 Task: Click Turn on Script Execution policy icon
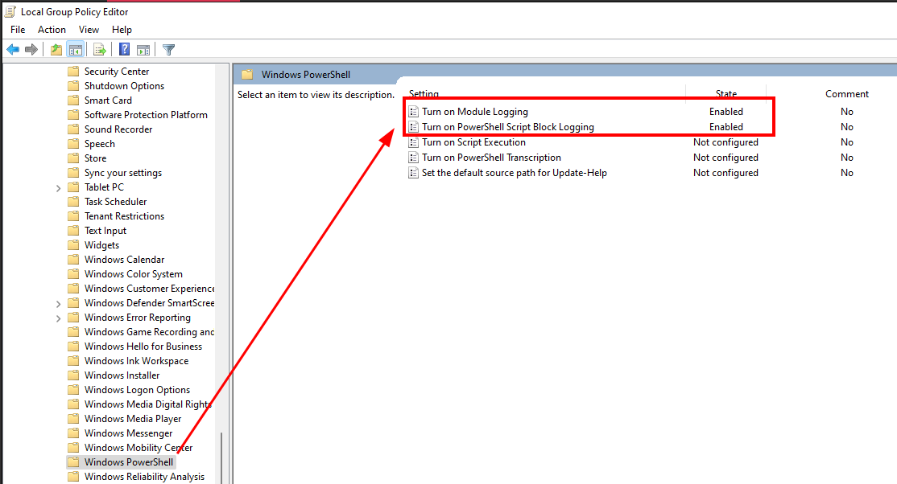pos(413,142)
